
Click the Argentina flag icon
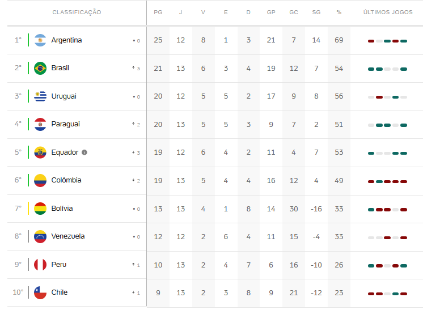[40, 40]
